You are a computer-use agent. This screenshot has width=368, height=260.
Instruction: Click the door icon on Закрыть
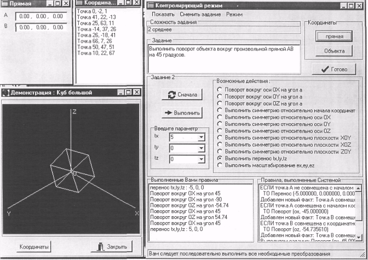pyautogui.click(x=100, y=246)
